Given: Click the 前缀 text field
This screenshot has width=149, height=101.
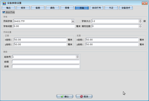Looking at the screenshot, I should (46, 62).
